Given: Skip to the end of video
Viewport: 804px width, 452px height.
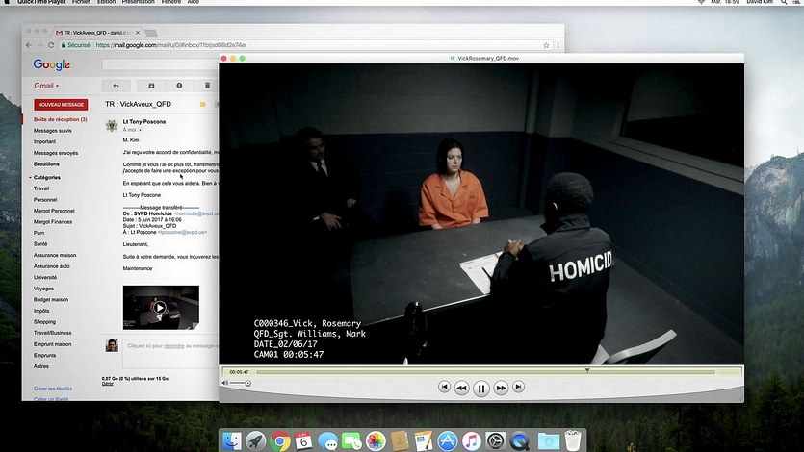Looking at the screenshot, I should [x=518, y=387].
